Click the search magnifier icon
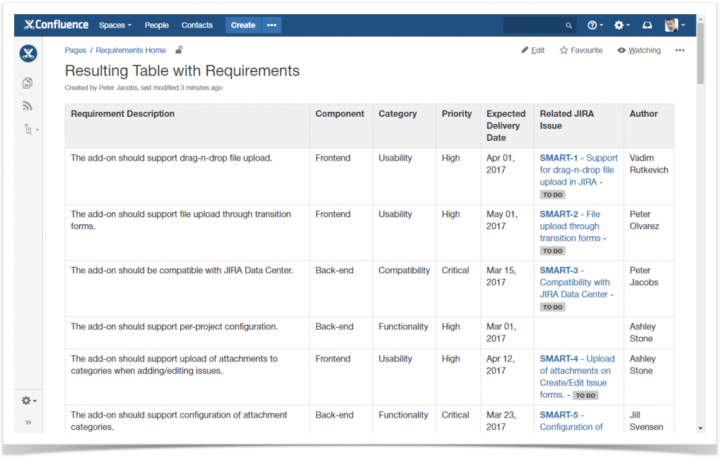The image size is (724, 460). [x=569, y=25]
